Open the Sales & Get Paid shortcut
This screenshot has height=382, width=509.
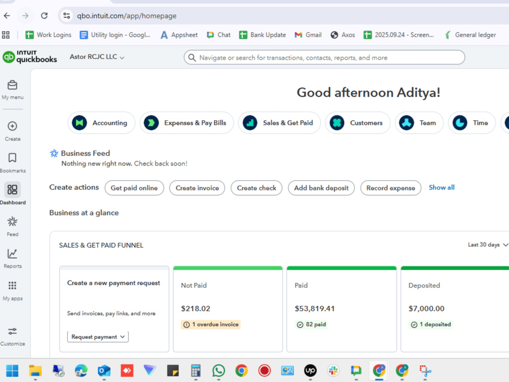[279, 123]
